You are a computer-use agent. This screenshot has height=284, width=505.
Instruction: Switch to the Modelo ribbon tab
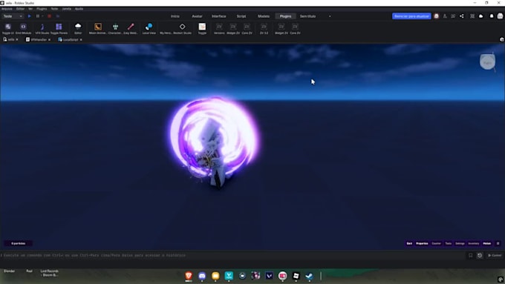coord(264,16)
